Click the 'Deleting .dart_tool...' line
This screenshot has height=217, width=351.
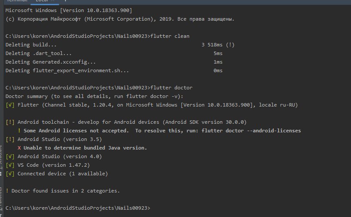tap(38, 53)
